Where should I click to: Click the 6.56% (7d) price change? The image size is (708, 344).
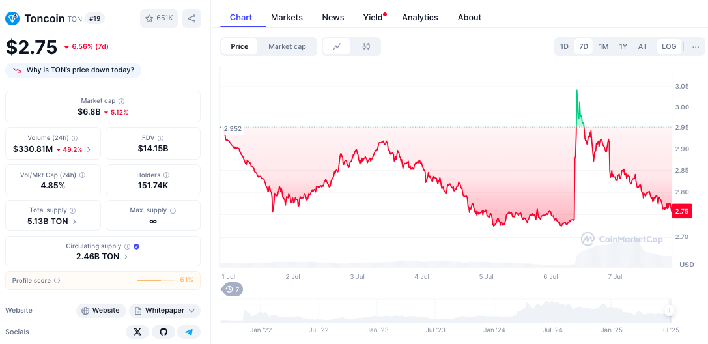pyautogui.click(x=86, y=46)
